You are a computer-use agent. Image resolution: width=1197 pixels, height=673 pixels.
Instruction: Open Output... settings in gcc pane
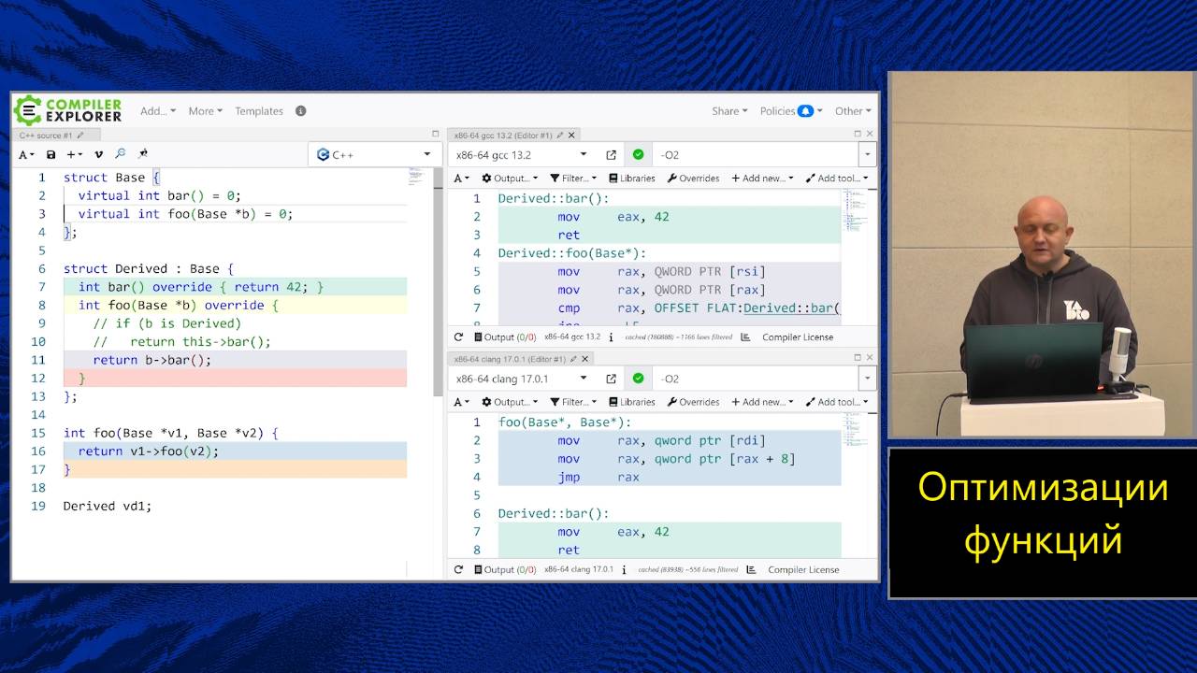(x=510, y=179)
